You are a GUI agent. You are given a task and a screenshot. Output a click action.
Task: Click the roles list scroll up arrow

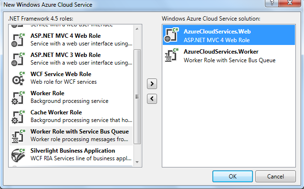click(137, 29)
